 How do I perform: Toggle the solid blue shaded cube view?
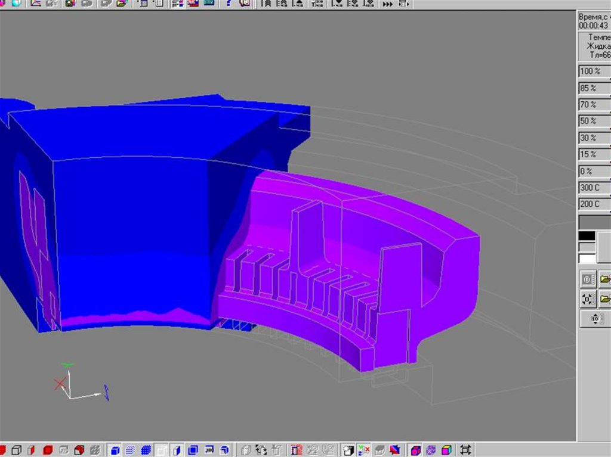[x=116, y=450]
